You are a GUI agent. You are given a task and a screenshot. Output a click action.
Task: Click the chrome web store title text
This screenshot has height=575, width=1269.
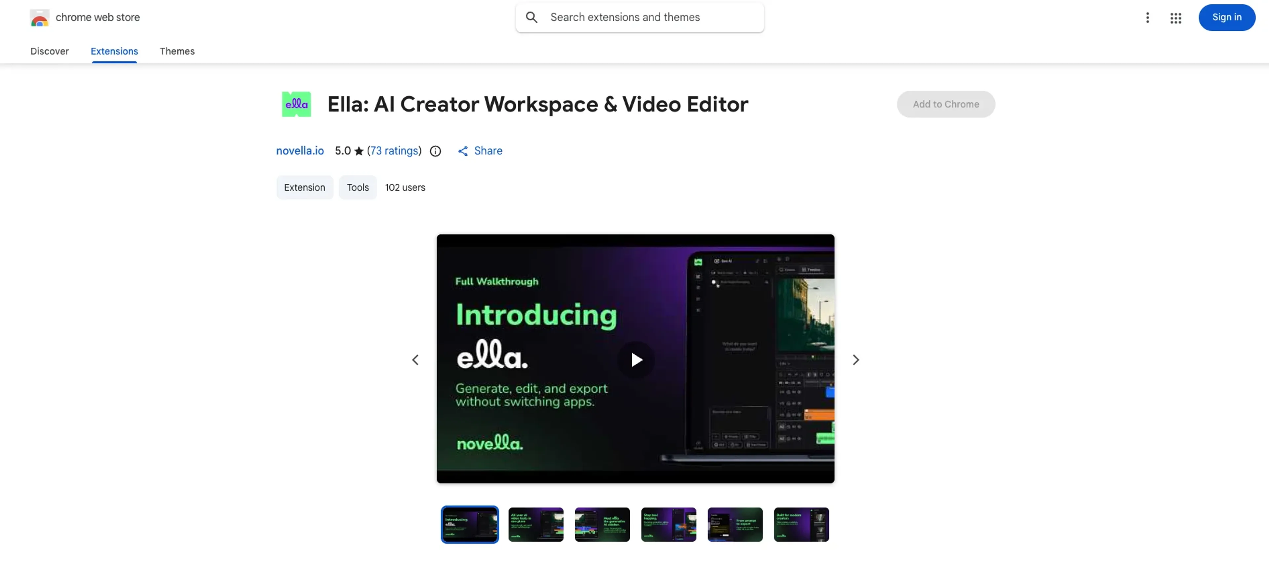coord(97,17)
